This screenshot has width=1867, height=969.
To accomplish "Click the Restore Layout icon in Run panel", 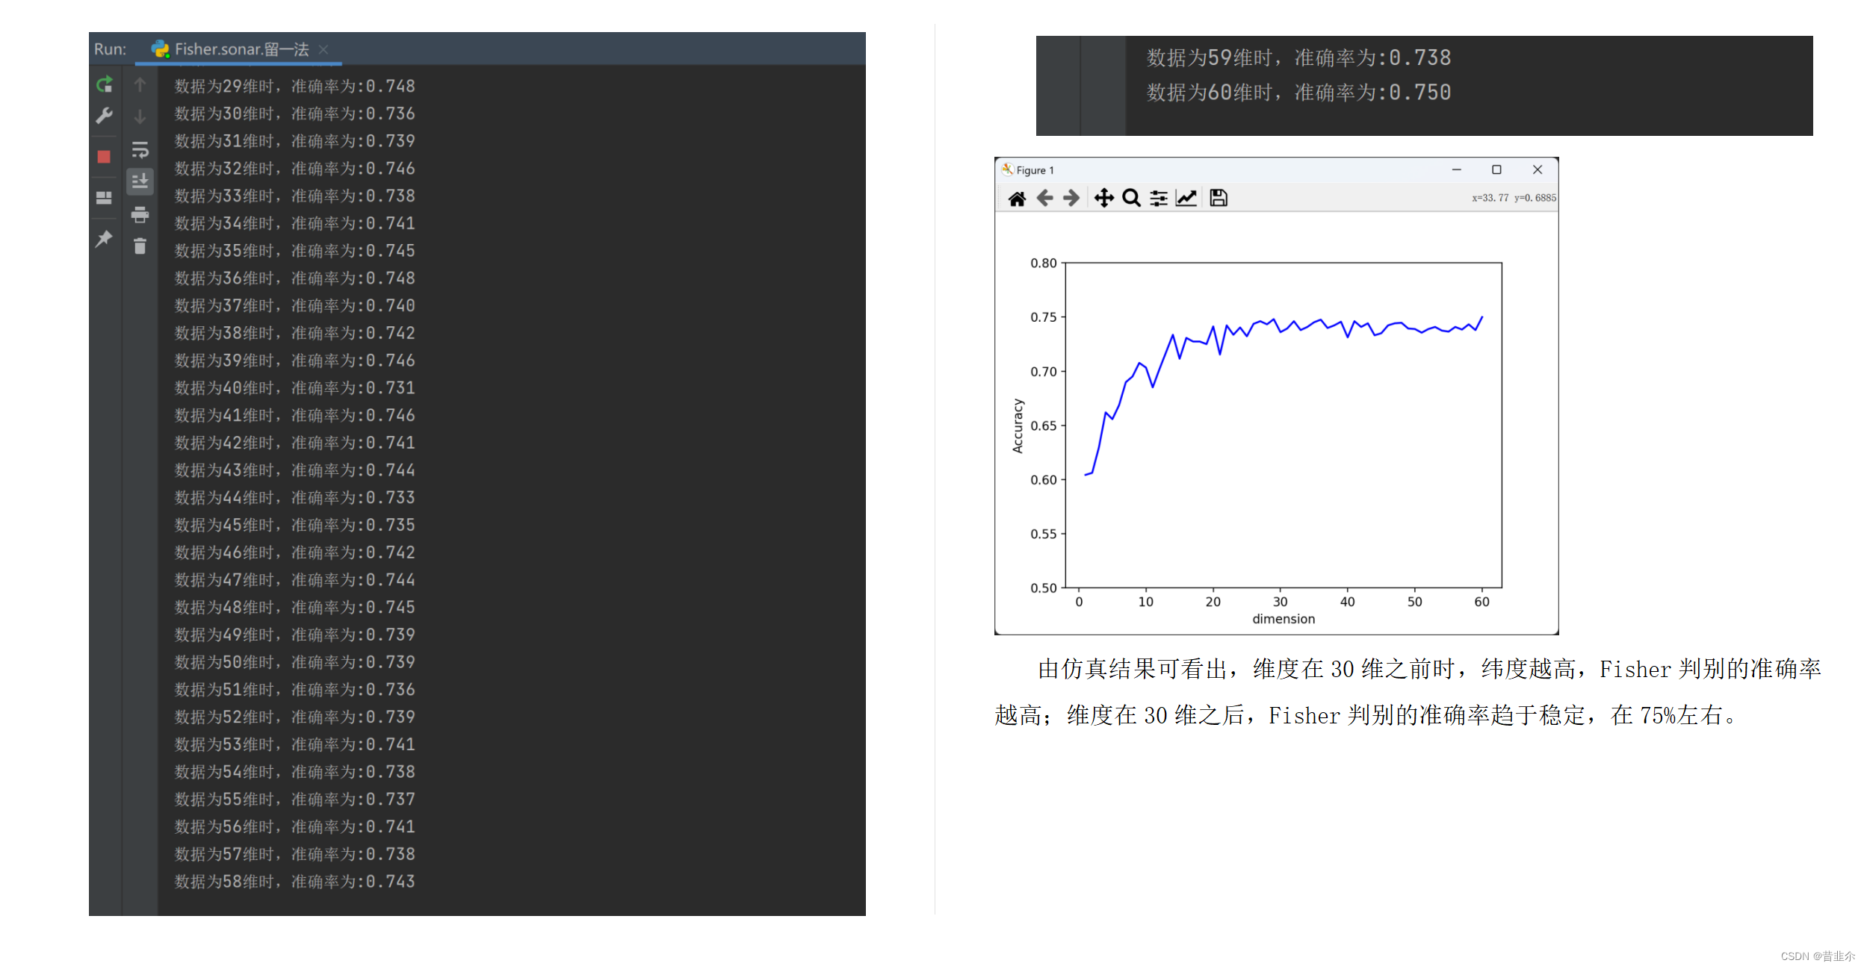I will 104,198.
